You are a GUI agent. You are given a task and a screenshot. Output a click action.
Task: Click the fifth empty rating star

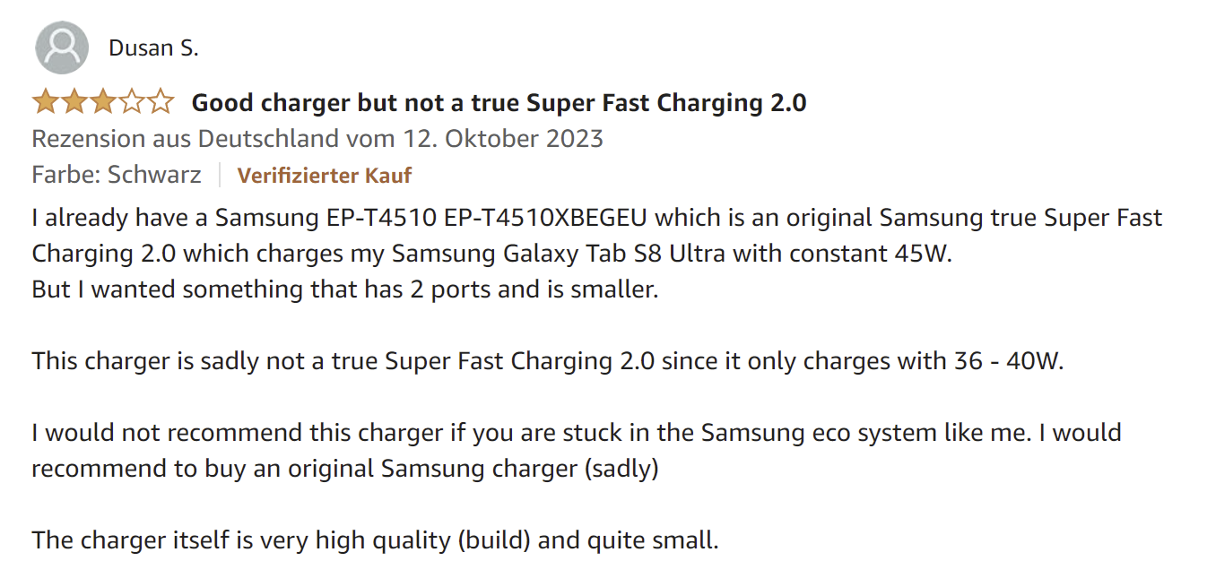(x=161, y=103)
